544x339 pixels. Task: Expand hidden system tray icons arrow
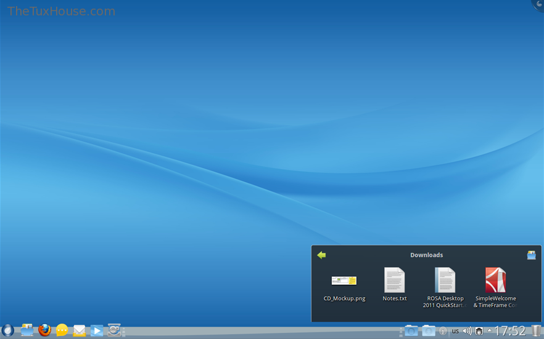(490, 330)
